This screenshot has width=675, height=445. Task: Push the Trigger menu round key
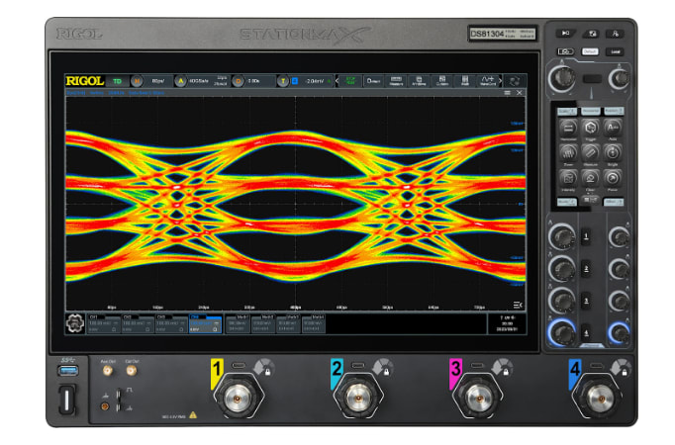point(590,128)
